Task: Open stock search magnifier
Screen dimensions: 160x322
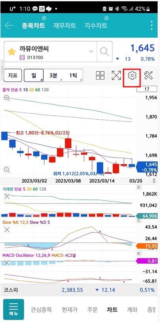Action: [x=104, y=51]
